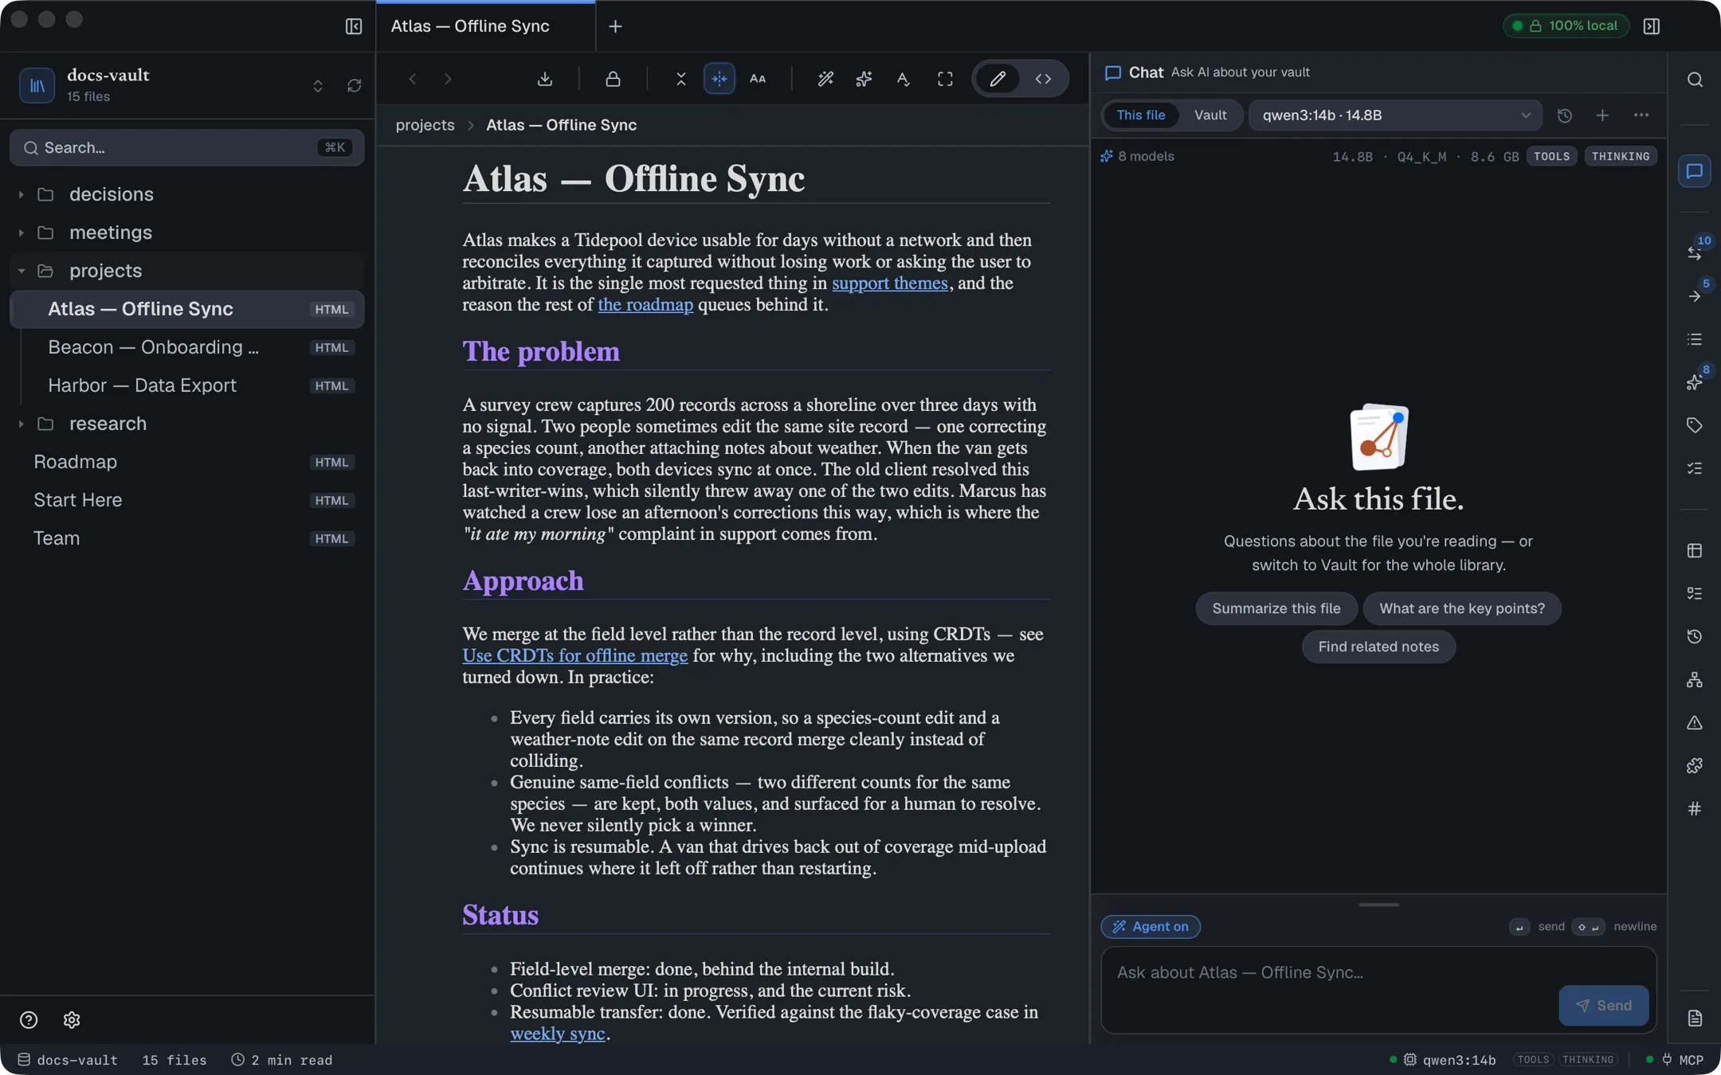Image resolution: width=1721 pixels, height=1075 pixels.
Task: Select the Atlas — Offline Sync tab
Action: tap(485, 26)
